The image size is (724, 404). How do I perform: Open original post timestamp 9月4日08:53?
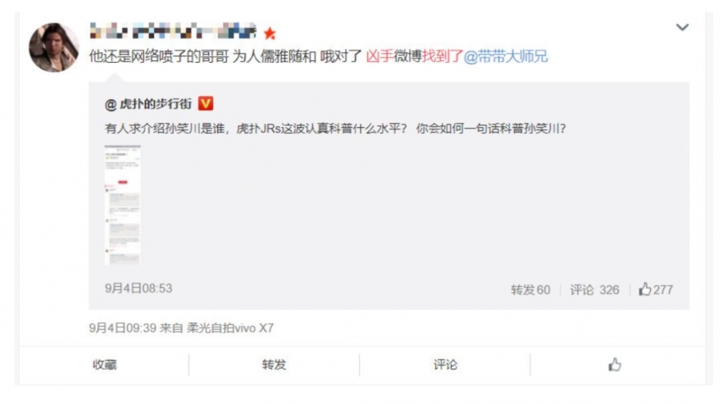tap(138, 288)
